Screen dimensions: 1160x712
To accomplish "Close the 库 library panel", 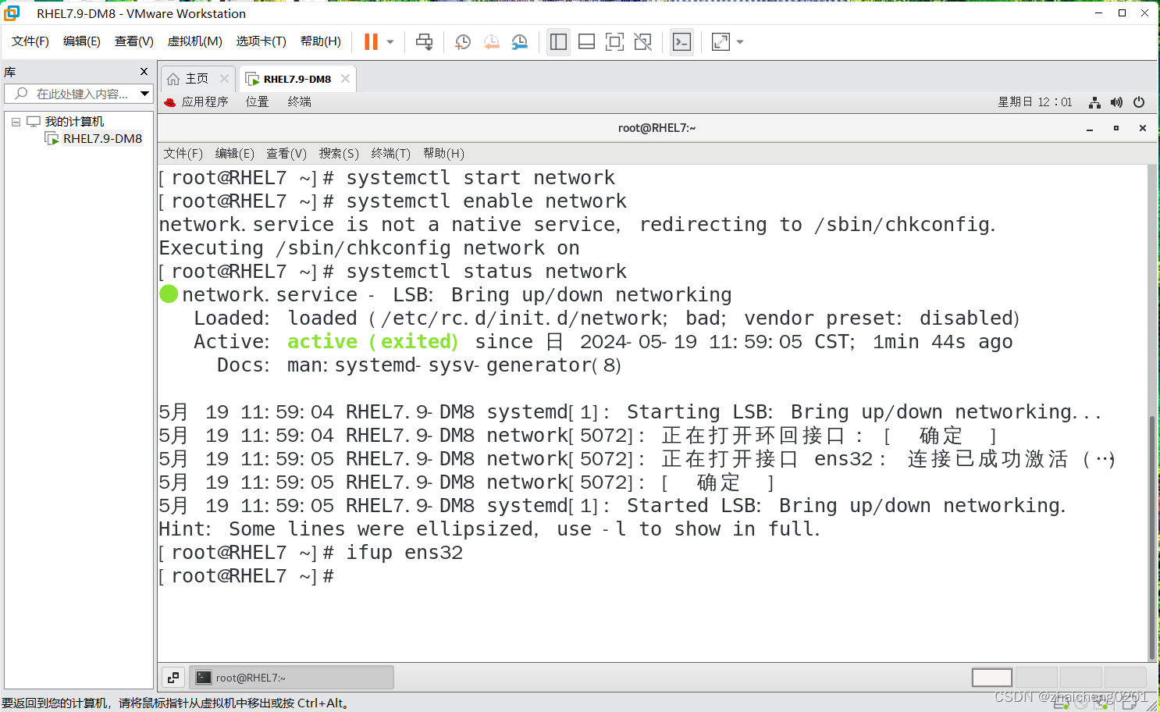I will click(x=144, y=72).
